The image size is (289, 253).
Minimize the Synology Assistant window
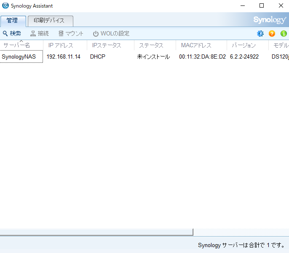click(x=243, y=6)
